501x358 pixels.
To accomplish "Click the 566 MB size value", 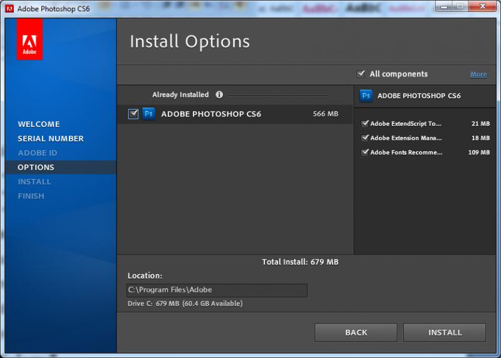I will click(x=325, y=114).
